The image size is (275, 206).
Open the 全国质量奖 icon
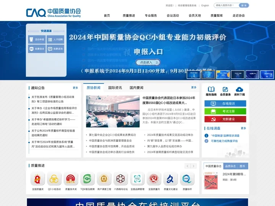pos(37,179)
